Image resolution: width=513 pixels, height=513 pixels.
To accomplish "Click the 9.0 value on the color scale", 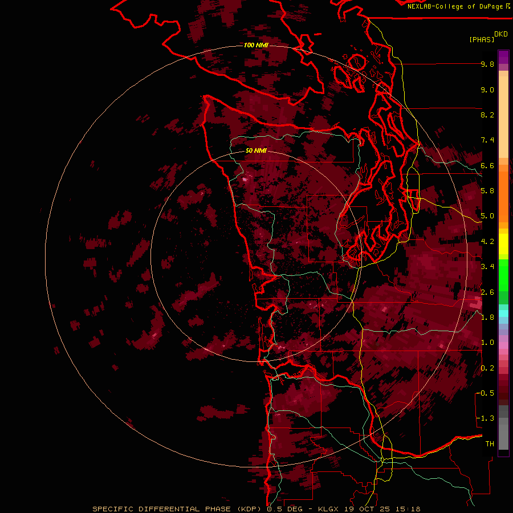I will [487, 90].
